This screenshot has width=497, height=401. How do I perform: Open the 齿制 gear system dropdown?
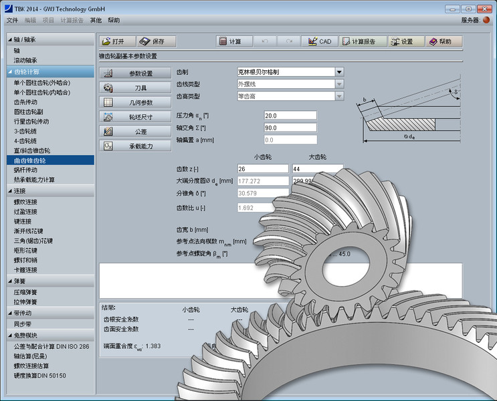[339, 72]
